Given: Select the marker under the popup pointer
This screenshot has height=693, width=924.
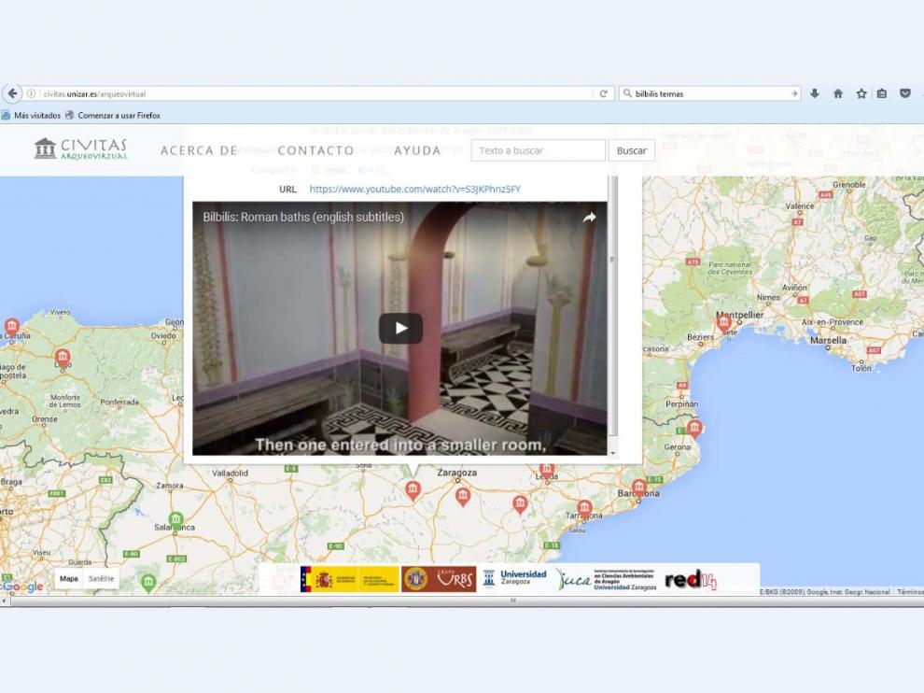Looking at the screenshot, I should pyautogui.click(x=413, y=490).
